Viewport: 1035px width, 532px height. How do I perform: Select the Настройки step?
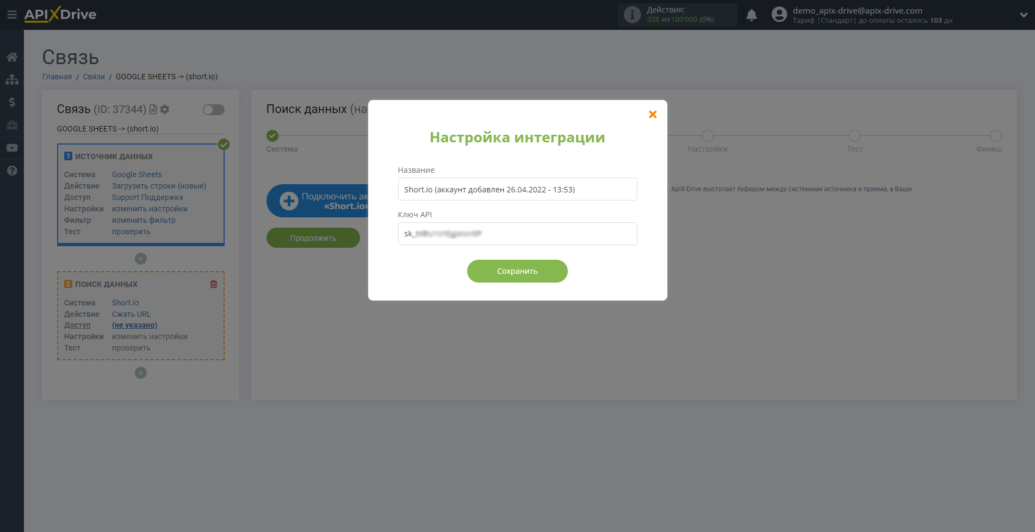(708, 136)
